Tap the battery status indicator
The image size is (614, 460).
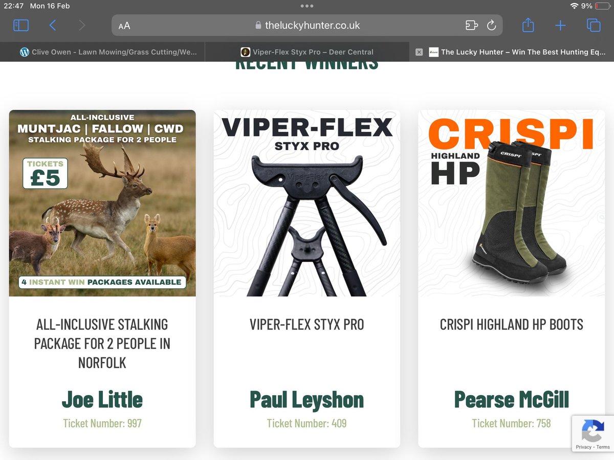(603, 6)
